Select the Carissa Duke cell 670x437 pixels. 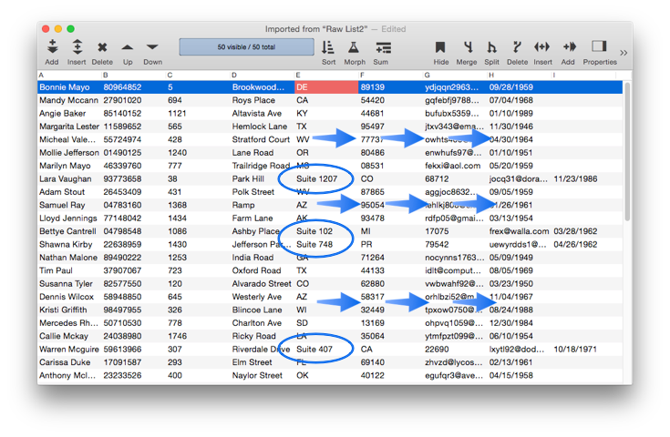[69, 362]
